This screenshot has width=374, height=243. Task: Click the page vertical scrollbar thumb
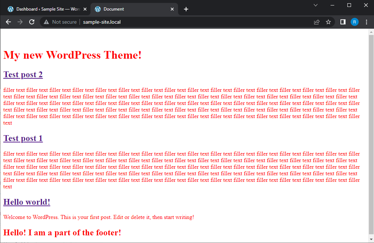point(371,134)
